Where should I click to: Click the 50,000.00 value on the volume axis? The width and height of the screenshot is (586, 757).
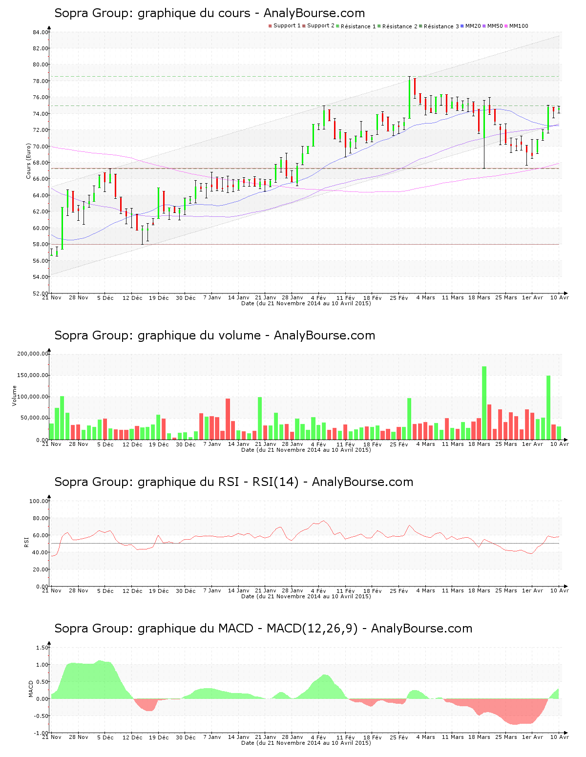[34, 418]
